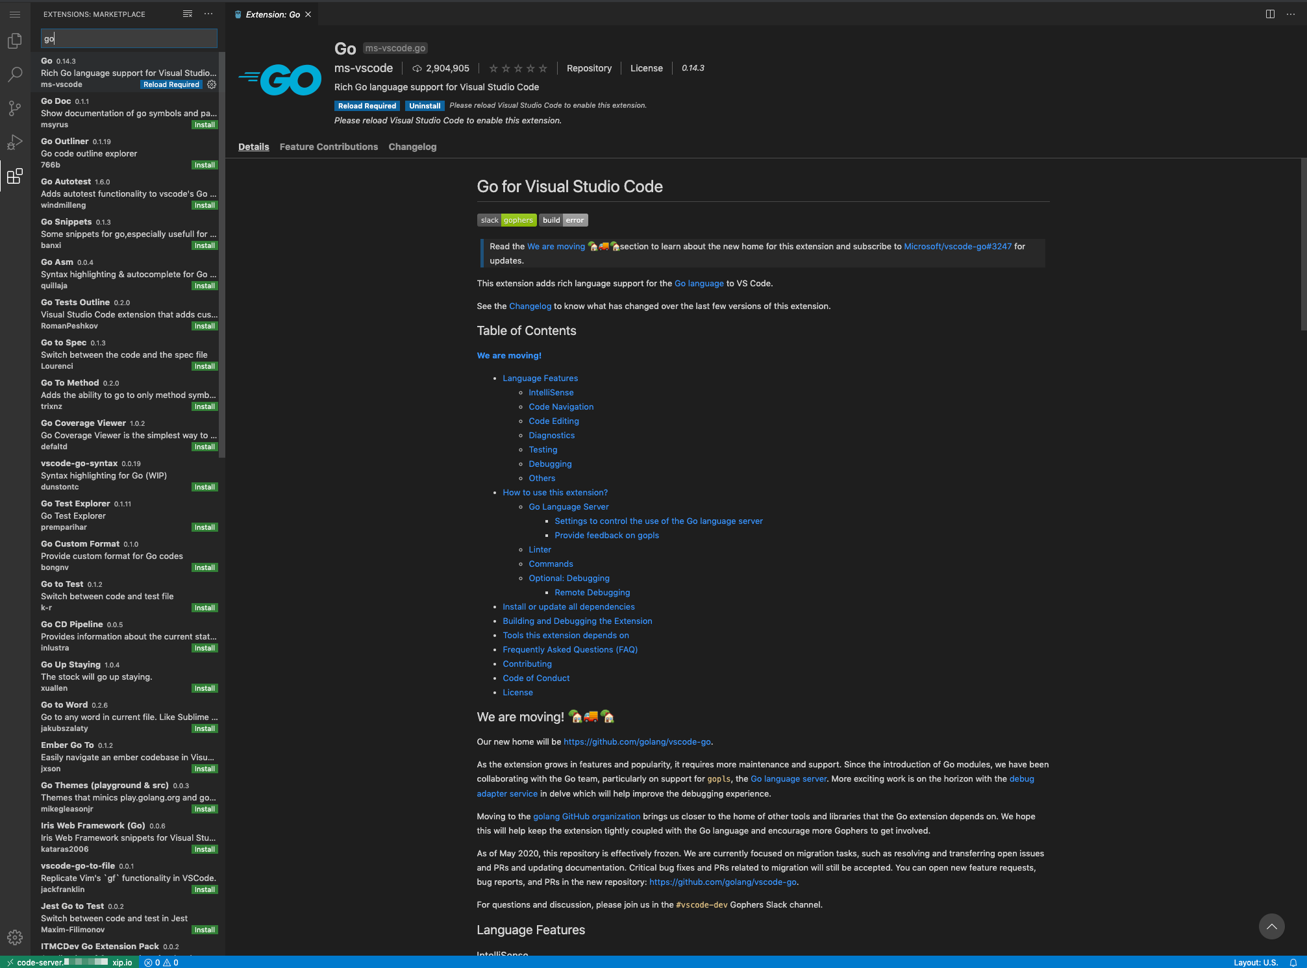Open the Repository link
The image size is (1307, 968).
589,68
